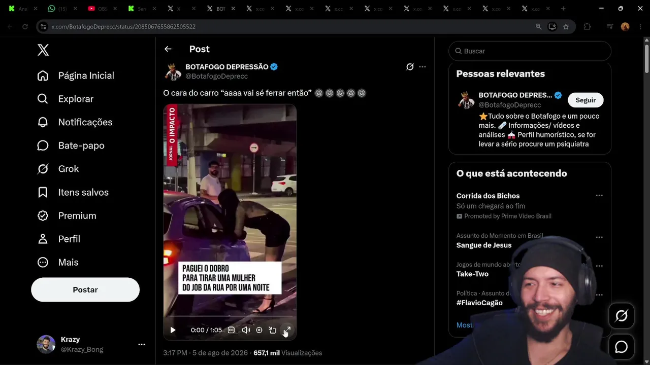650x365 pixels.
Task: Switch to the BOT tab
Action: click(220, 9)
